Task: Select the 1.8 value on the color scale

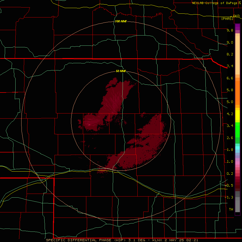Action: tap(230, 150)
